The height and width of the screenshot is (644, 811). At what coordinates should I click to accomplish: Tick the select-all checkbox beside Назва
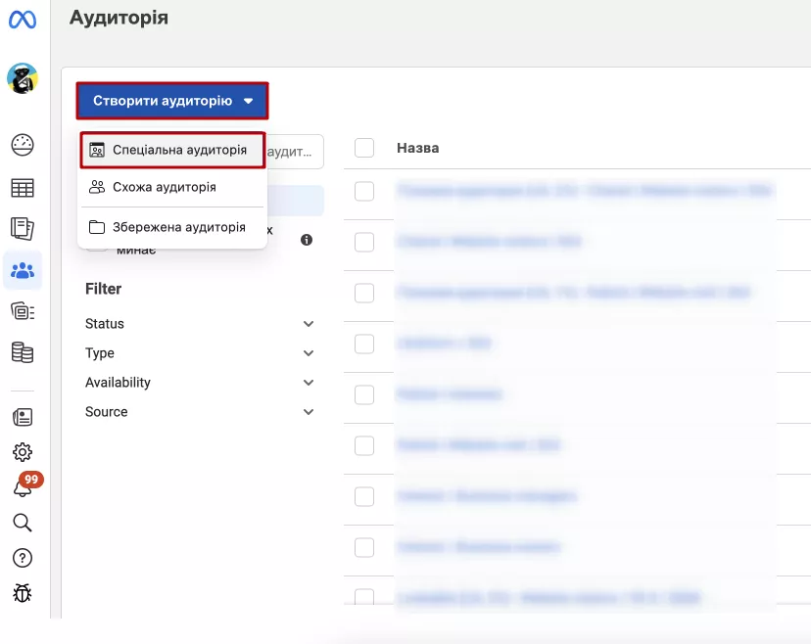[x=364, y=148]
